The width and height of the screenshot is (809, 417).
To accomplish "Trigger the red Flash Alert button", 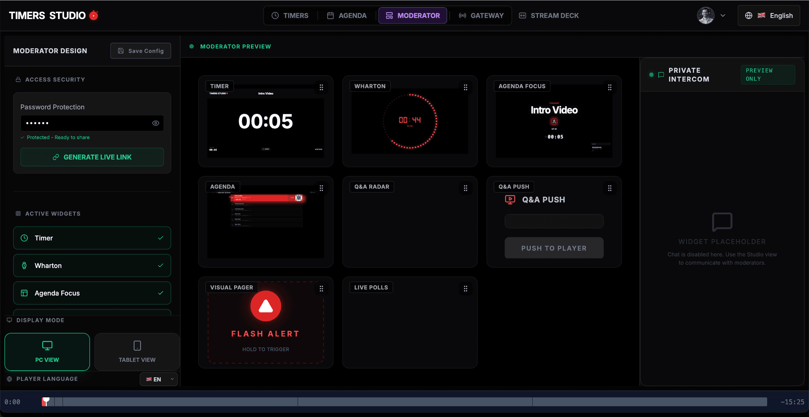I will click(265, 306).
